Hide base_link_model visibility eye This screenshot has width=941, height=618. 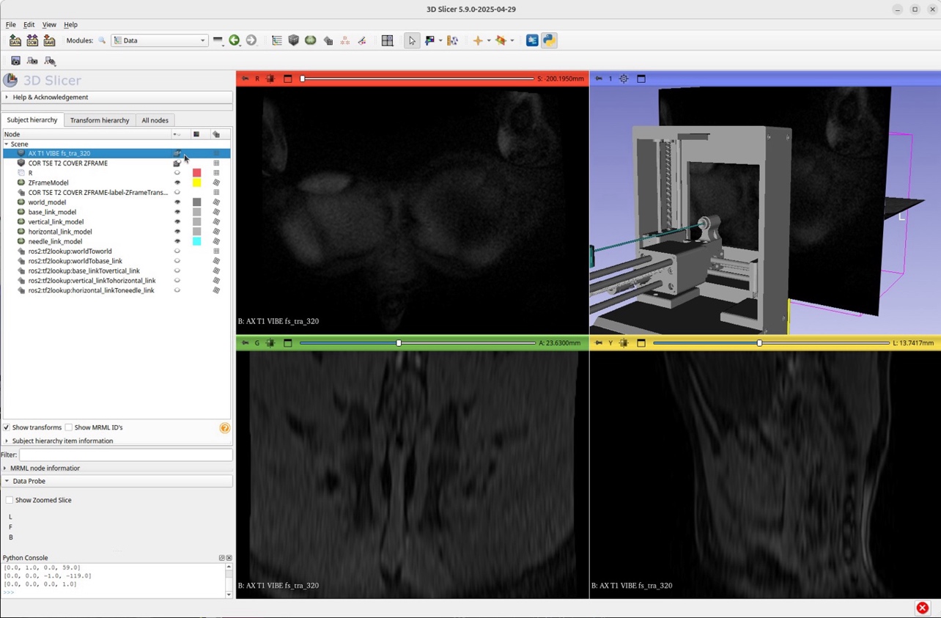tap(177, 212)
